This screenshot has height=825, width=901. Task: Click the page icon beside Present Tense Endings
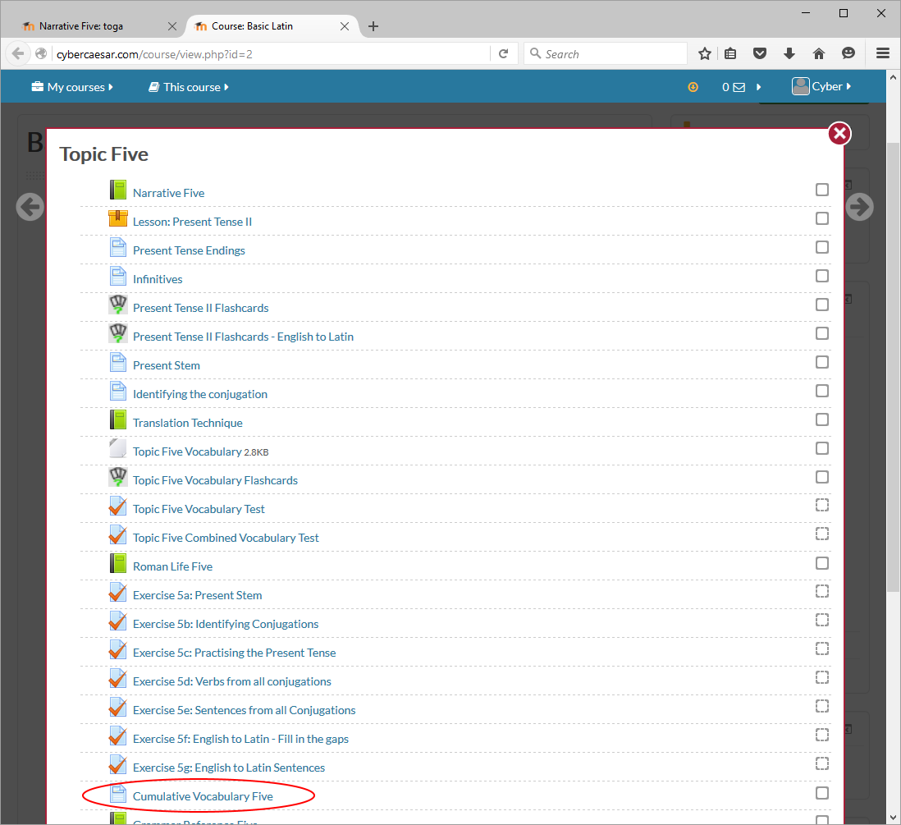(x=118, y=247)
